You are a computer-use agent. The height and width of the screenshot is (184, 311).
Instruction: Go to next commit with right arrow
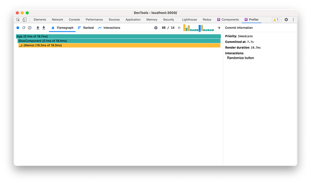219,28
